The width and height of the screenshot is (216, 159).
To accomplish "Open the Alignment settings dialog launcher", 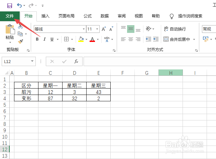I will click(x=196, y=51).
